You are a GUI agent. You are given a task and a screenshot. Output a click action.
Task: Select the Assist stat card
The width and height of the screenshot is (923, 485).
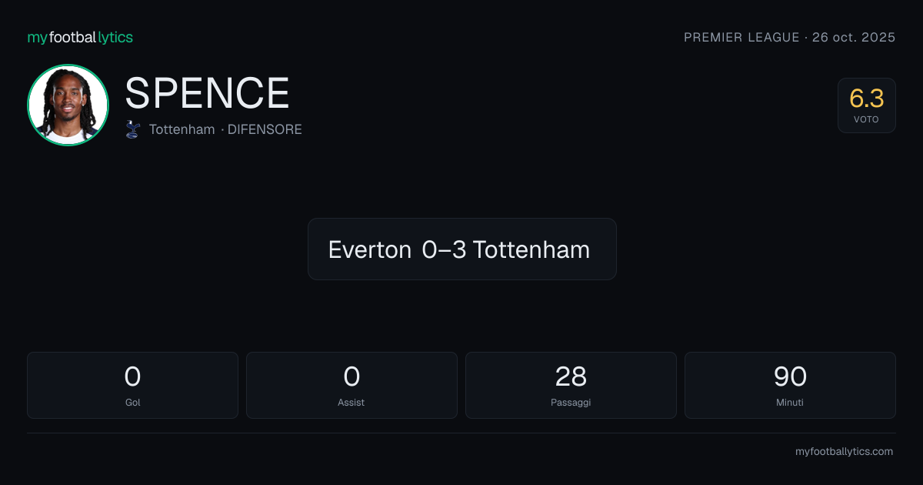pos(352,385)
